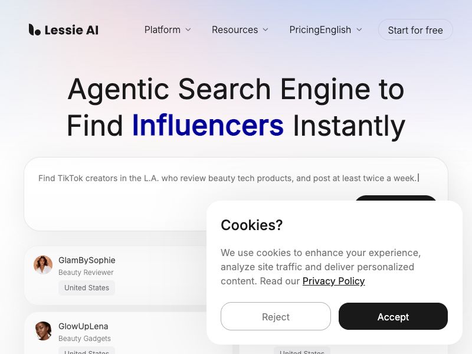The height and width of the screenshot is (354, 472).
Task: Choose the English language selector
Action: [x=336, y=29]
